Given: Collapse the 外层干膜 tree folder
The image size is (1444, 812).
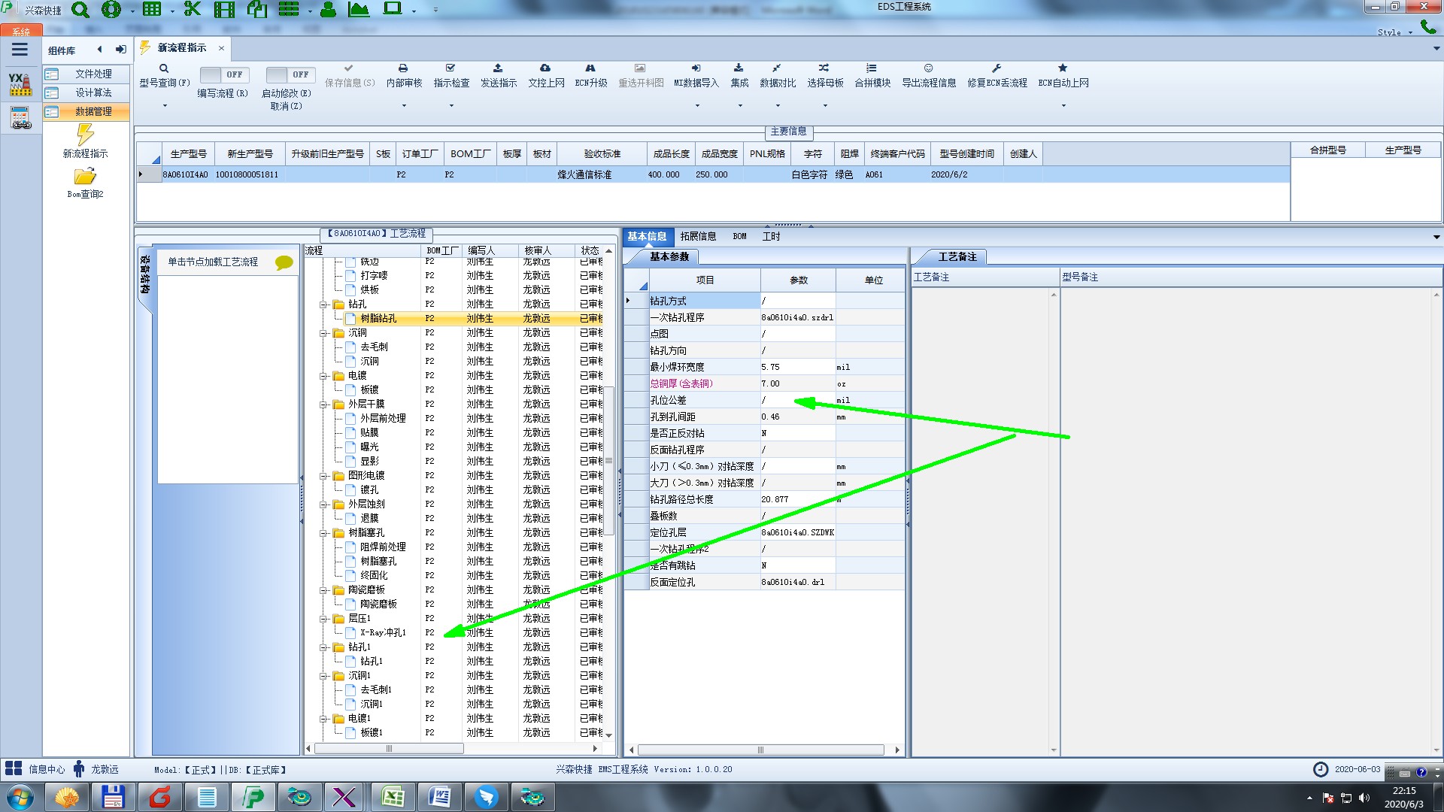Looking at the screenshot, I should coord(324,404).
